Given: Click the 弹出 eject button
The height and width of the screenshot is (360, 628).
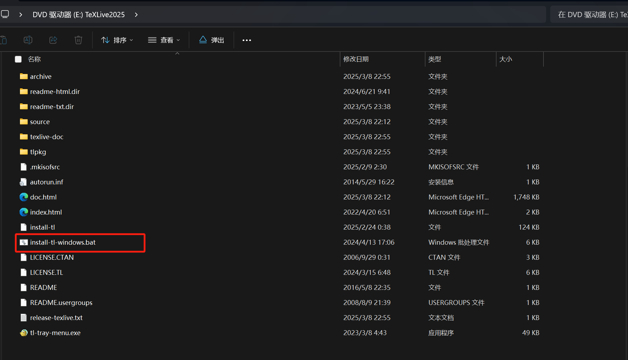Looking at the screenshot, I should click(x=211, y=40).
